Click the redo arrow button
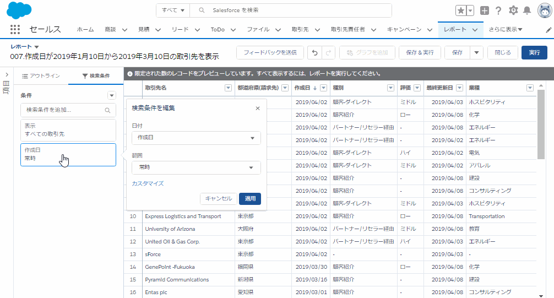The image size is (554, 298). point(328,53)
